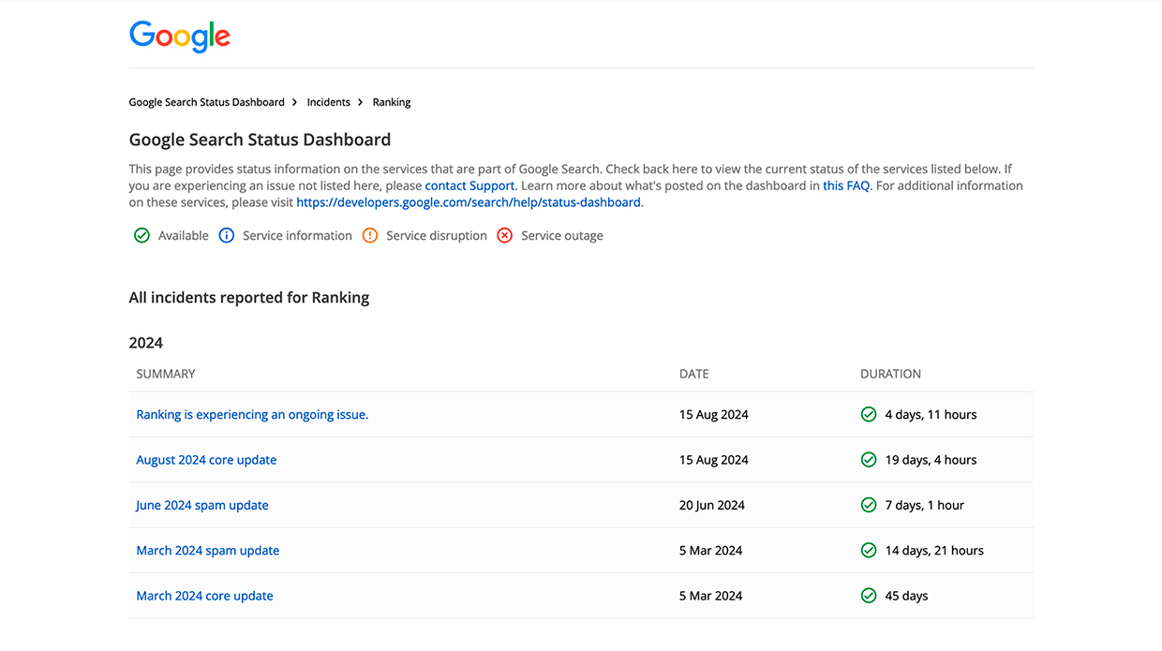
Task: Click the 7 days, 1 hour duration
Action: tap(925, 505)
